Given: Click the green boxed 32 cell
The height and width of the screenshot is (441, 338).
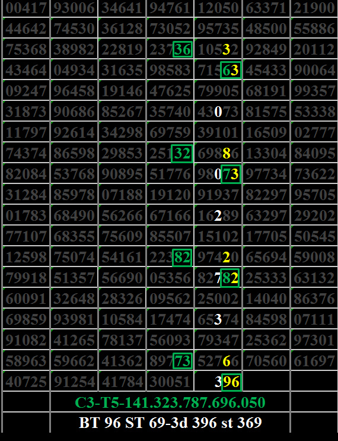Looking at the screenshot, I should (x=182, y=153).
